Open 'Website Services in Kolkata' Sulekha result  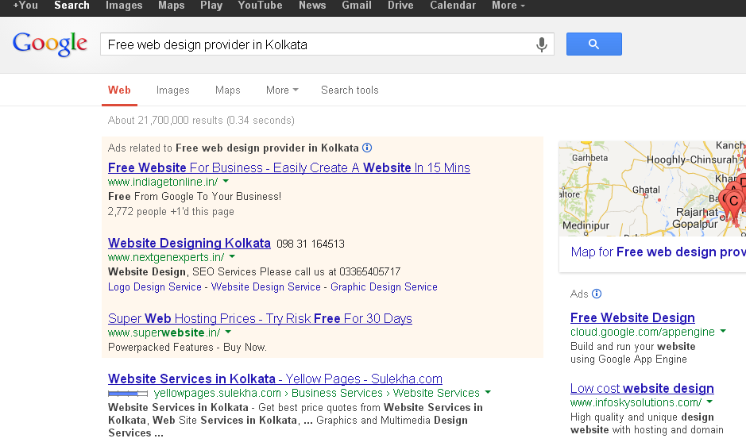click(275, 379)
